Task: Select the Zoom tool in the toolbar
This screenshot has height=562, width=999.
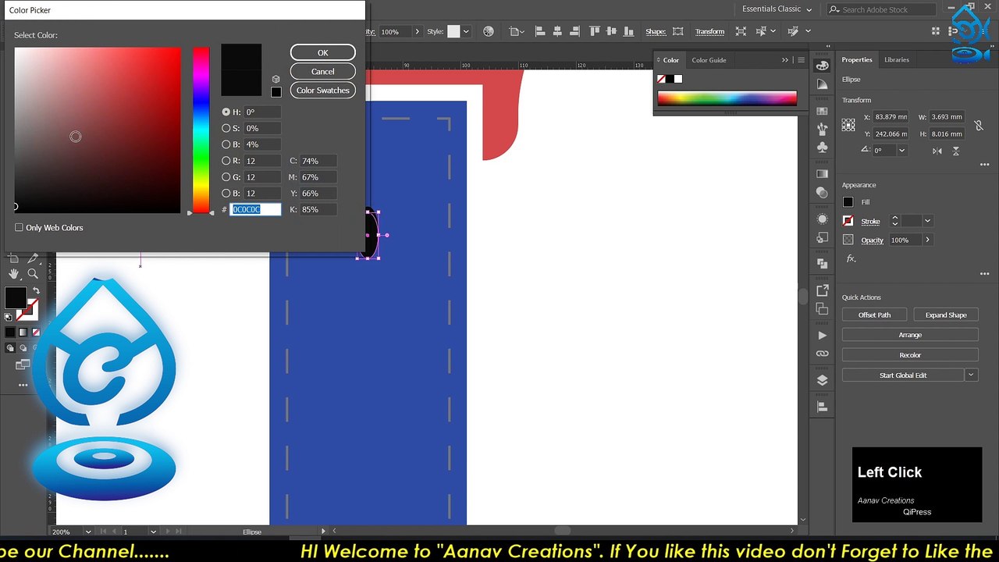Action: [33, 274]
